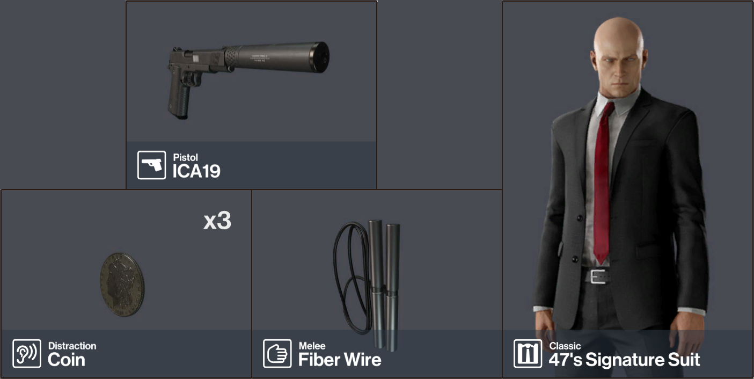Click the silenced pistol image

click(x=248, y=79)
